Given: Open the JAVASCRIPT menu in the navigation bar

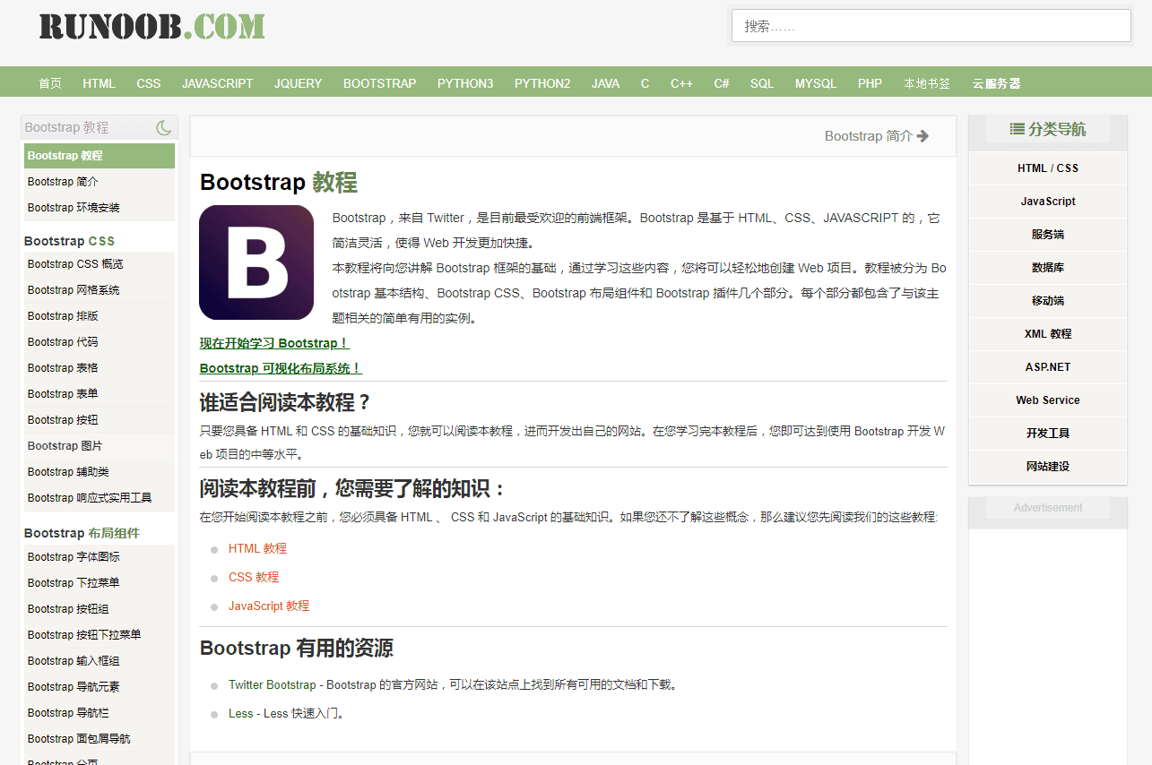Looking at the screenshot, I should 217,83.
